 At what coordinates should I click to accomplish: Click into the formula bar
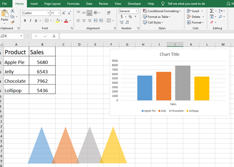147,36
